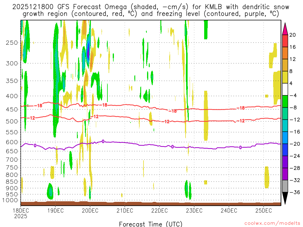Image resolution: width=303 pixels, height=227 pixels.
Task: Click the colorbar value label -36
Action: coord(295,192)
